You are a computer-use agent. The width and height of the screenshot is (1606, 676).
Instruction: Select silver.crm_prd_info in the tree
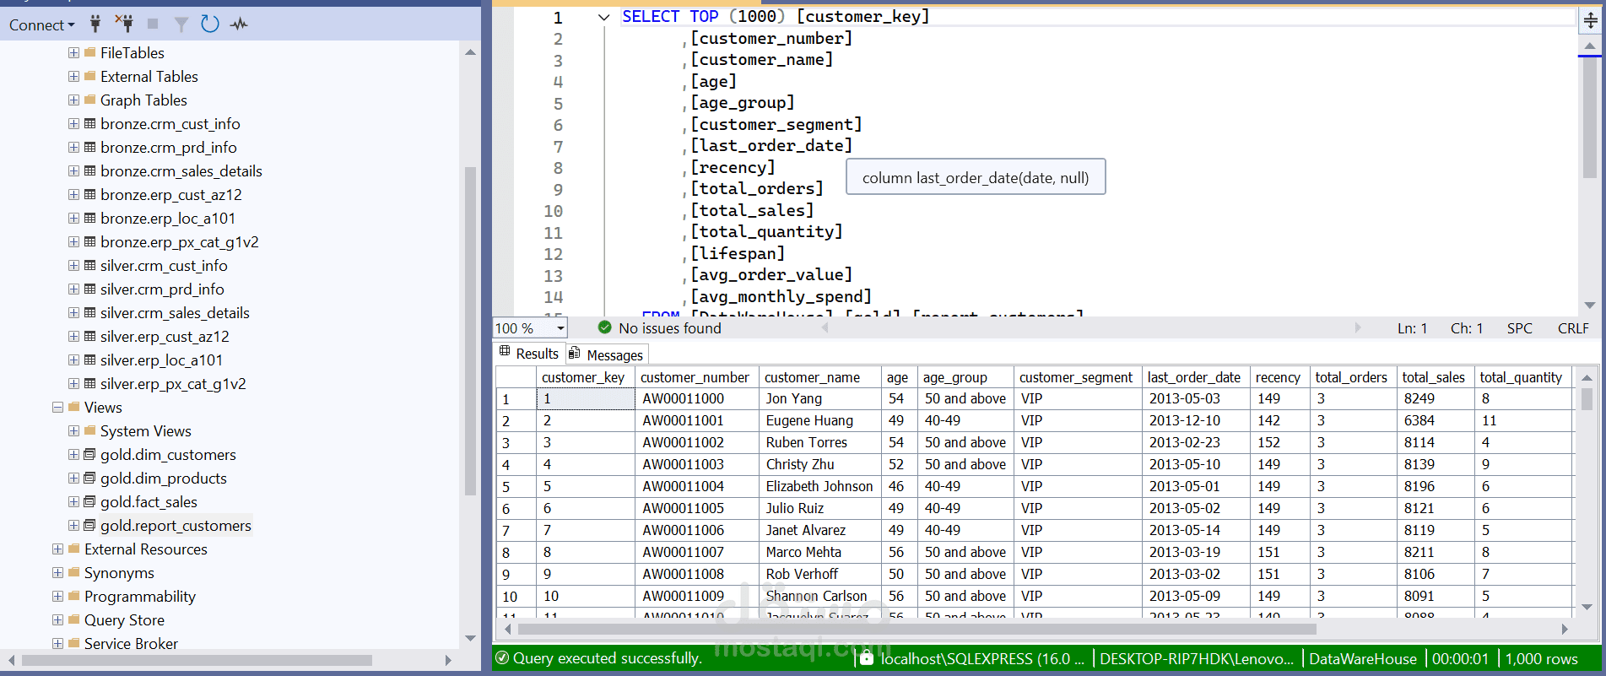click(x=162, y=289)
